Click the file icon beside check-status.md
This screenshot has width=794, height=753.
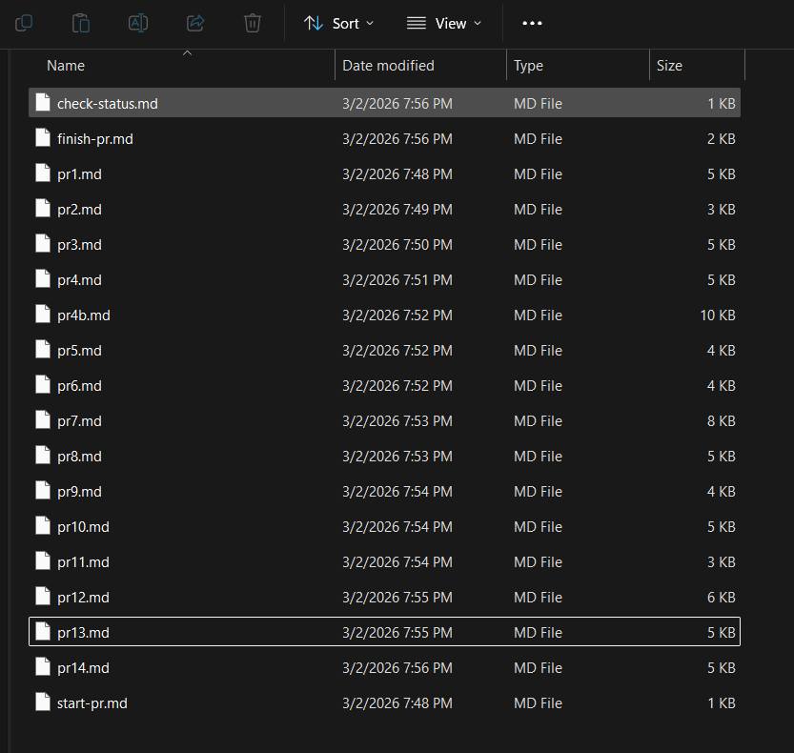pos(43,102)
